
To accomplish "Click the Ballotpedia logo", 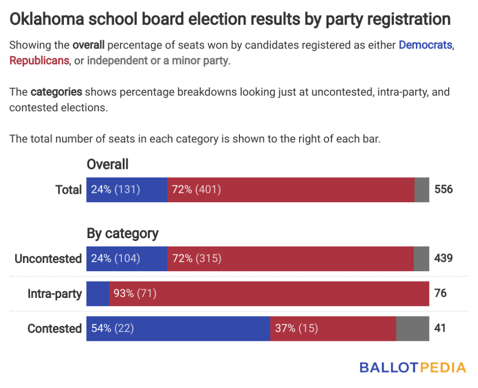I will [x=413, y=367].
